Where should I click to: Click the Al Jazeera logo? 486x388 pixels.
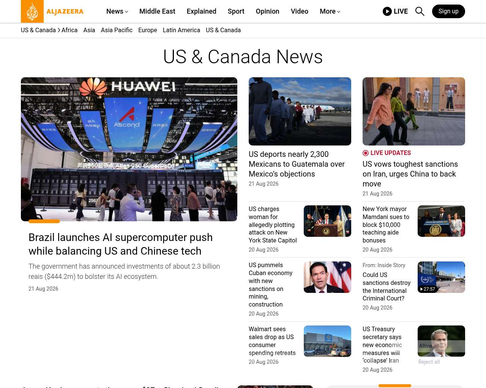(x=52, y=11)
